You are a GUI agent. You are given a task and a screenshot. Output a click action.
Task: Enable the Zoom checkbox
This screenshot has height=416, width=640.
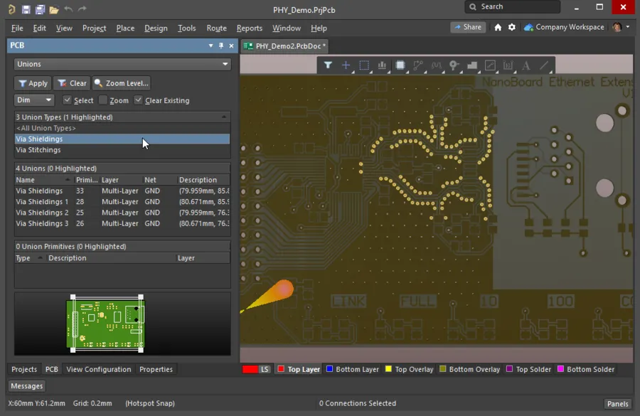[x=103, y=100]
